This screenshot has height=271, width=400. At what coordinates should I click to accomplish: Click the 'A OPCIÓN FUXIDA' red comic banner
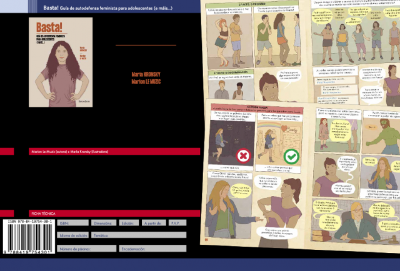257,109
